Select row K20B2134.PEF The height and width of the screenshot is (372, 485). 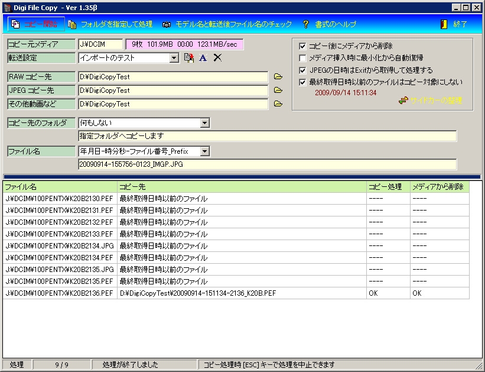point(236,258)
